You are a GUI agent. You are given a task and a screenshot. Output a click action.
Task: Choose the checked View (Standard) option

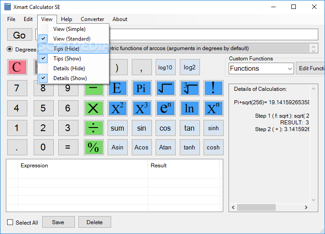(74, 38)
